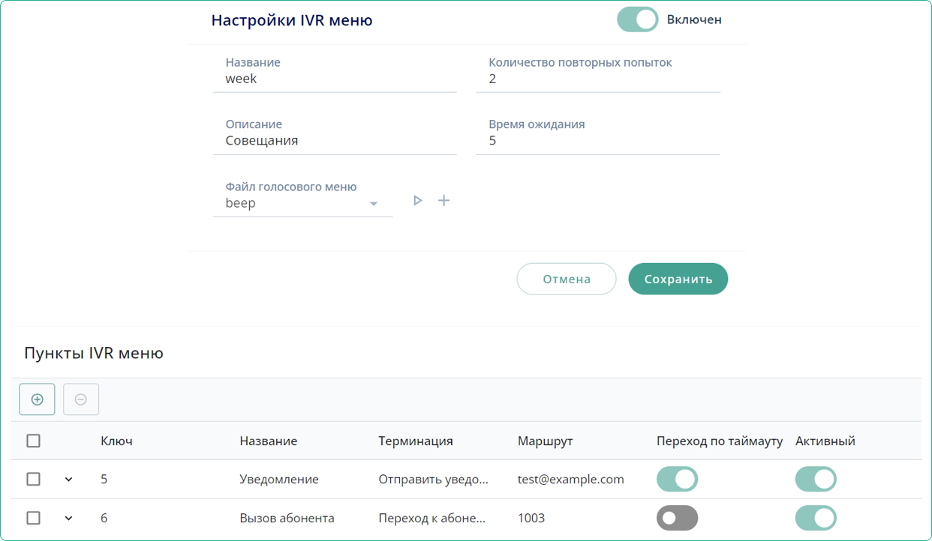
Task: Disable timeout transition for Уведомление
Action: click(677, 479)
